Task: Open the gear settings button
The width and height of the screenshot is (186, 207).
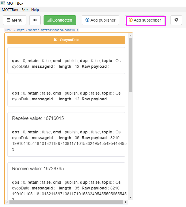Action: pyautogui.click(x=176, y=20)
